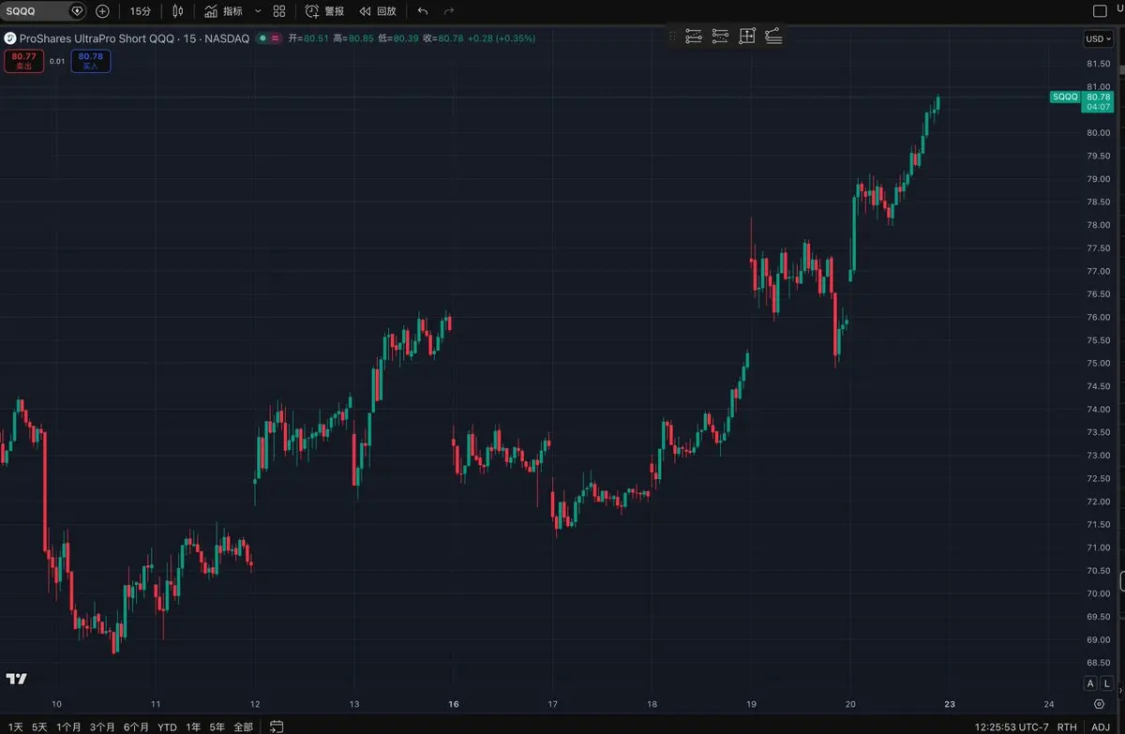Grab the floating drawing toolbar handle

(672, 37)
